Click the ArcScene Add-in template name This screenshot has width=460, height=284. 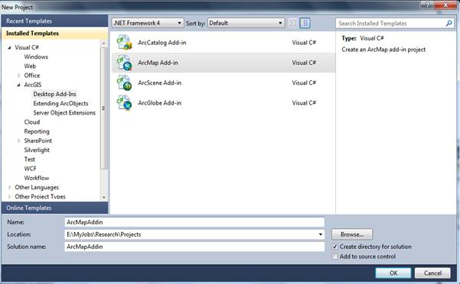[x=160, y=82]
